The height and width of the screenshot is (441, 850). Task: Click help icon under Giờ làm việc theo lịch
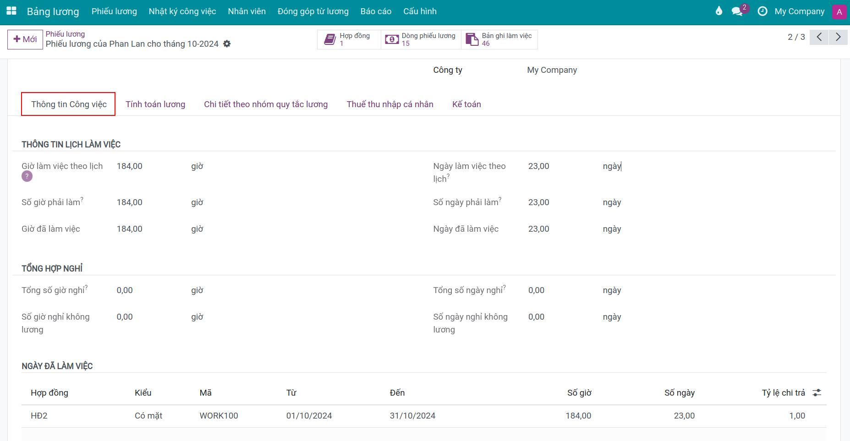pos(27,176)
